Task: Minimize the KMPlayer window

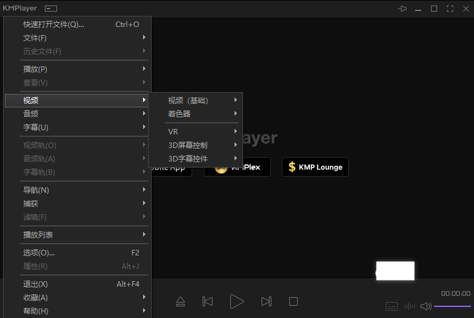Action: pyautogui.click(x=418, y=10)
